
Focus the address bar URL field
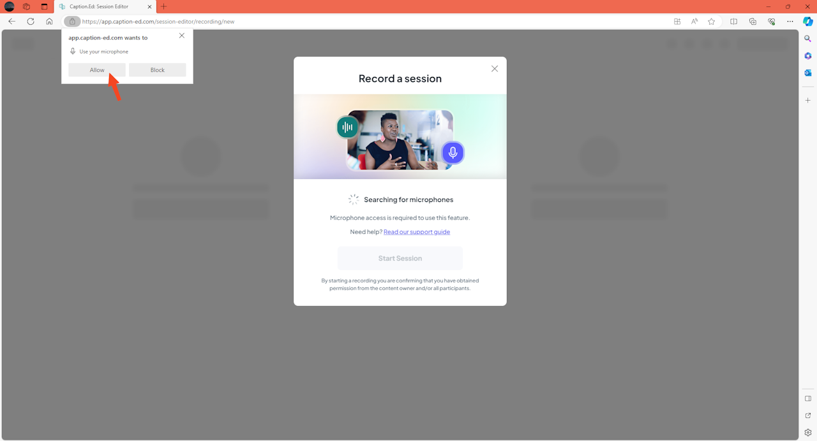[370, 22]
